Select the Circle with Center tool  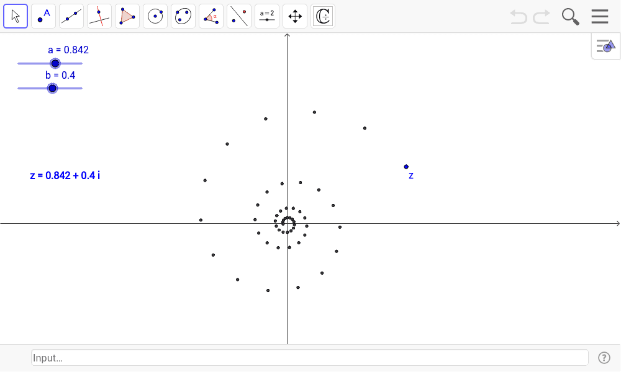tap(155, 15)
